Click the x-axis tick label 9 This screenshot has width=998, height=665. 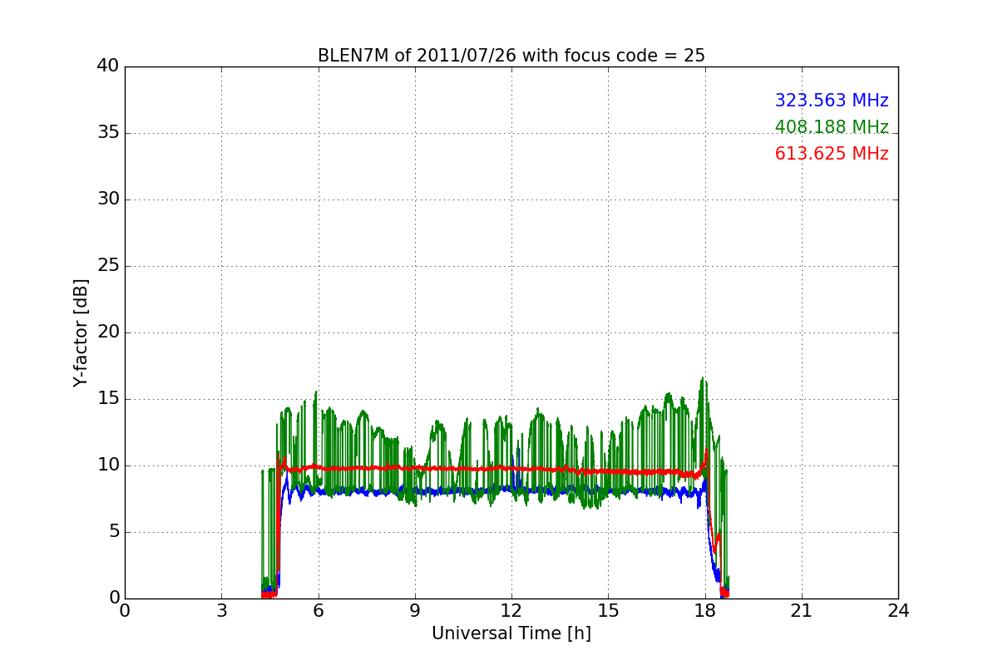pyautogui.click(x=415, y=611)
